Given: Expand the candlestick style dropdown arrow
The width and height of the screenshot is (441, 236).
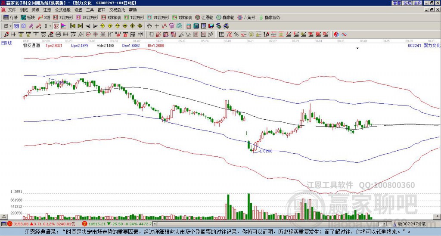Looking at the screenshot, I should 50,26.
